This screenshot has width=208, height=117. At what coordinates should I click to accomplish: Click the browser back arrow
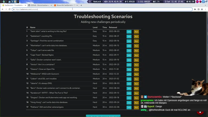(2, 9)
